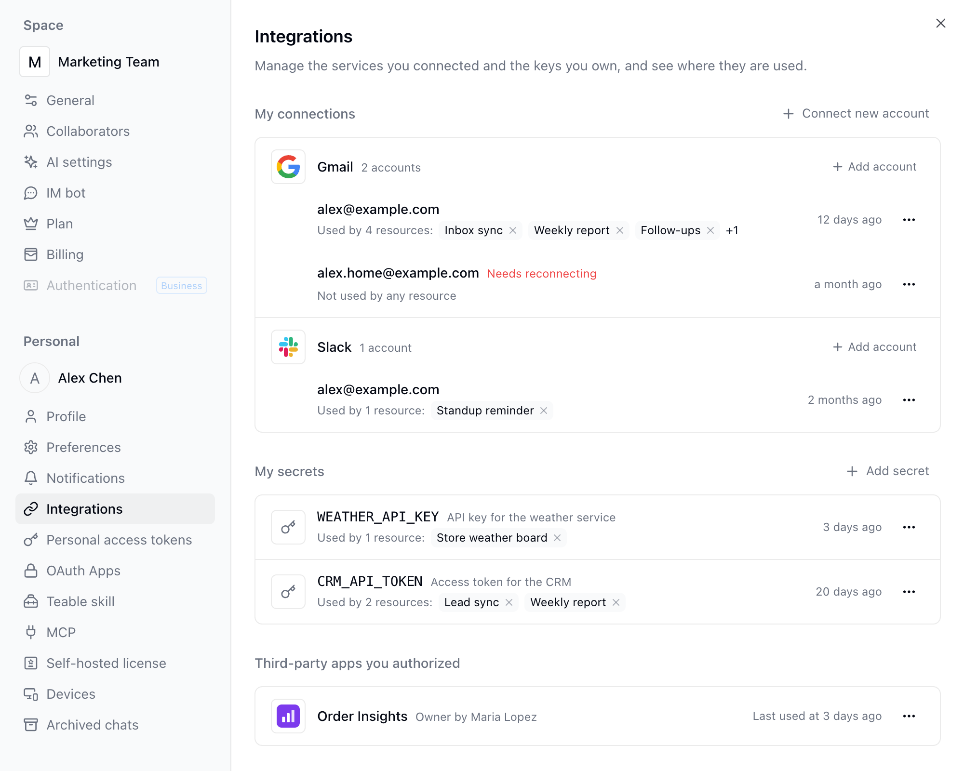964x771 pixels.
Task: Open IM bot settings
Action: 115,193
